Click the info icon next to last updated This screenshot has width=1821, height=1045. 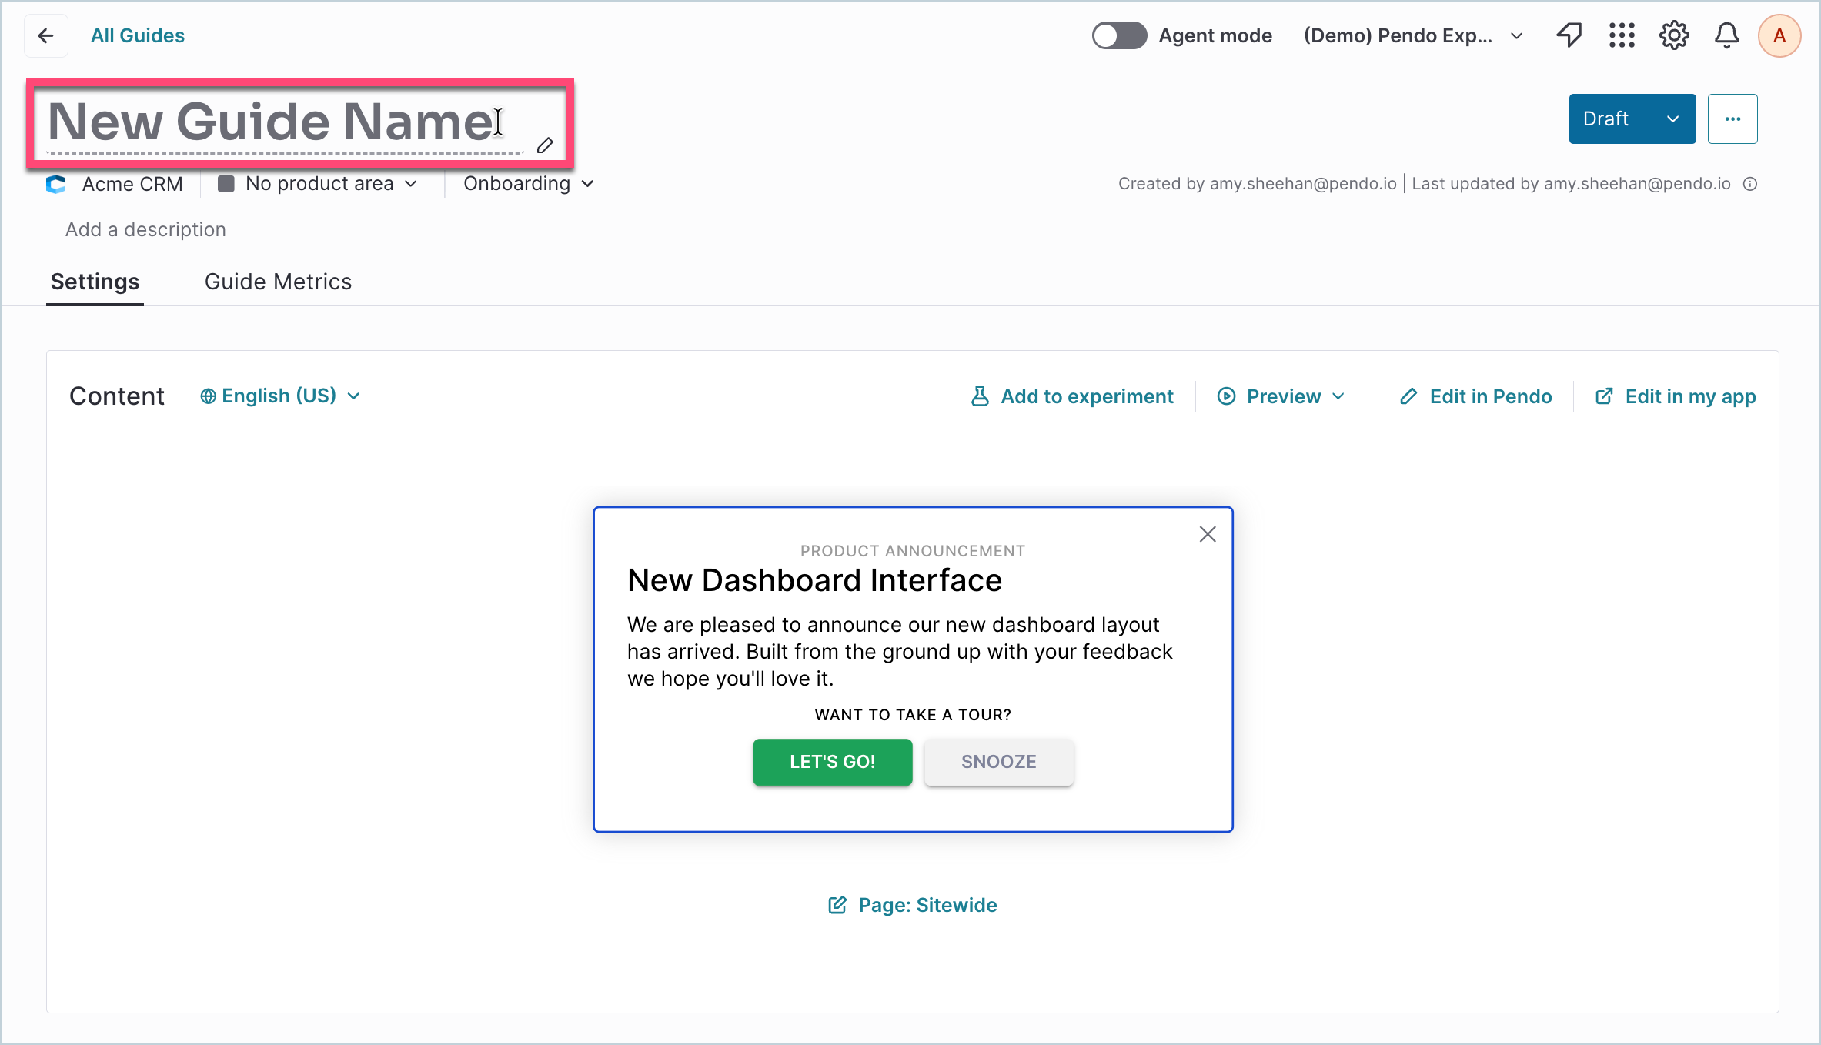tap(1750, 184)
